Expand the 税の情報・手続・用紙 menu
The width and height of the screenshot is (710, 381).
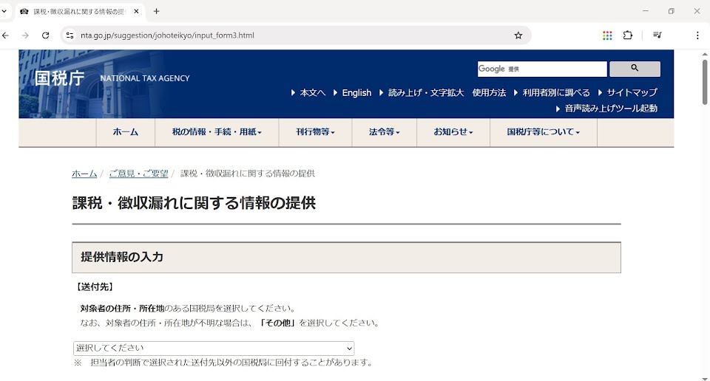[216, 132]
